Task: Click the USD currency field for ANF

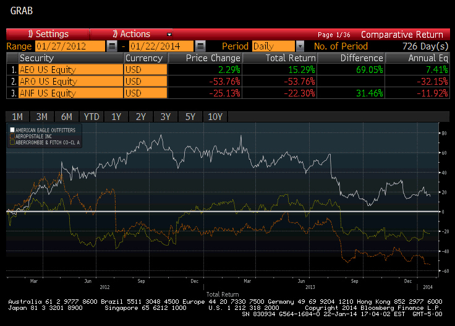Action: (146, 93)
